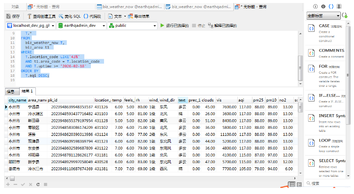354x194 pixels.
Task: Click the CASE snippet icon
Action: pyautogui.click(x=312, y=29)
